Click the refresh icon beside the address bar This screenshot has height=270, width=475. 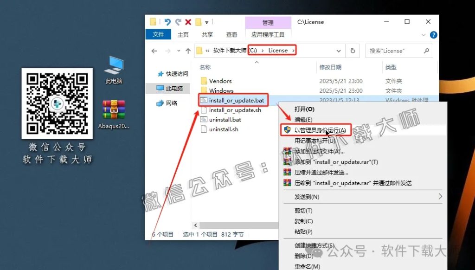pyautogui.click(x=352, y=50)
